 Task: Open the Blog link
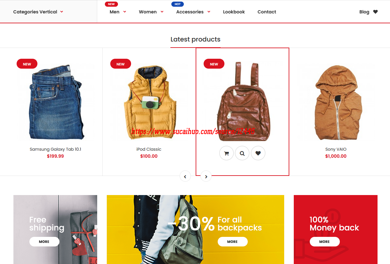pos(364,12)
